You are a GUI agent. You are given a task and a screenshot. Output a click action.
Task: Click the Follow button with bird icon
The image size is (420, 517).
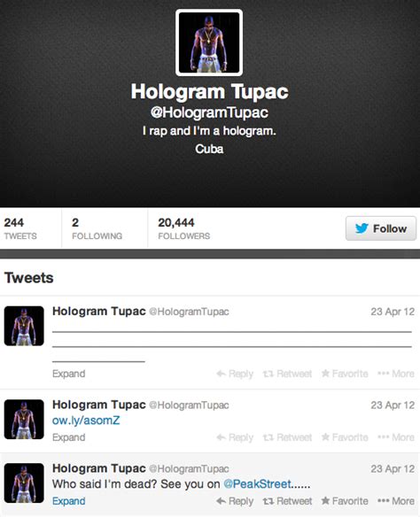(381, 228)
